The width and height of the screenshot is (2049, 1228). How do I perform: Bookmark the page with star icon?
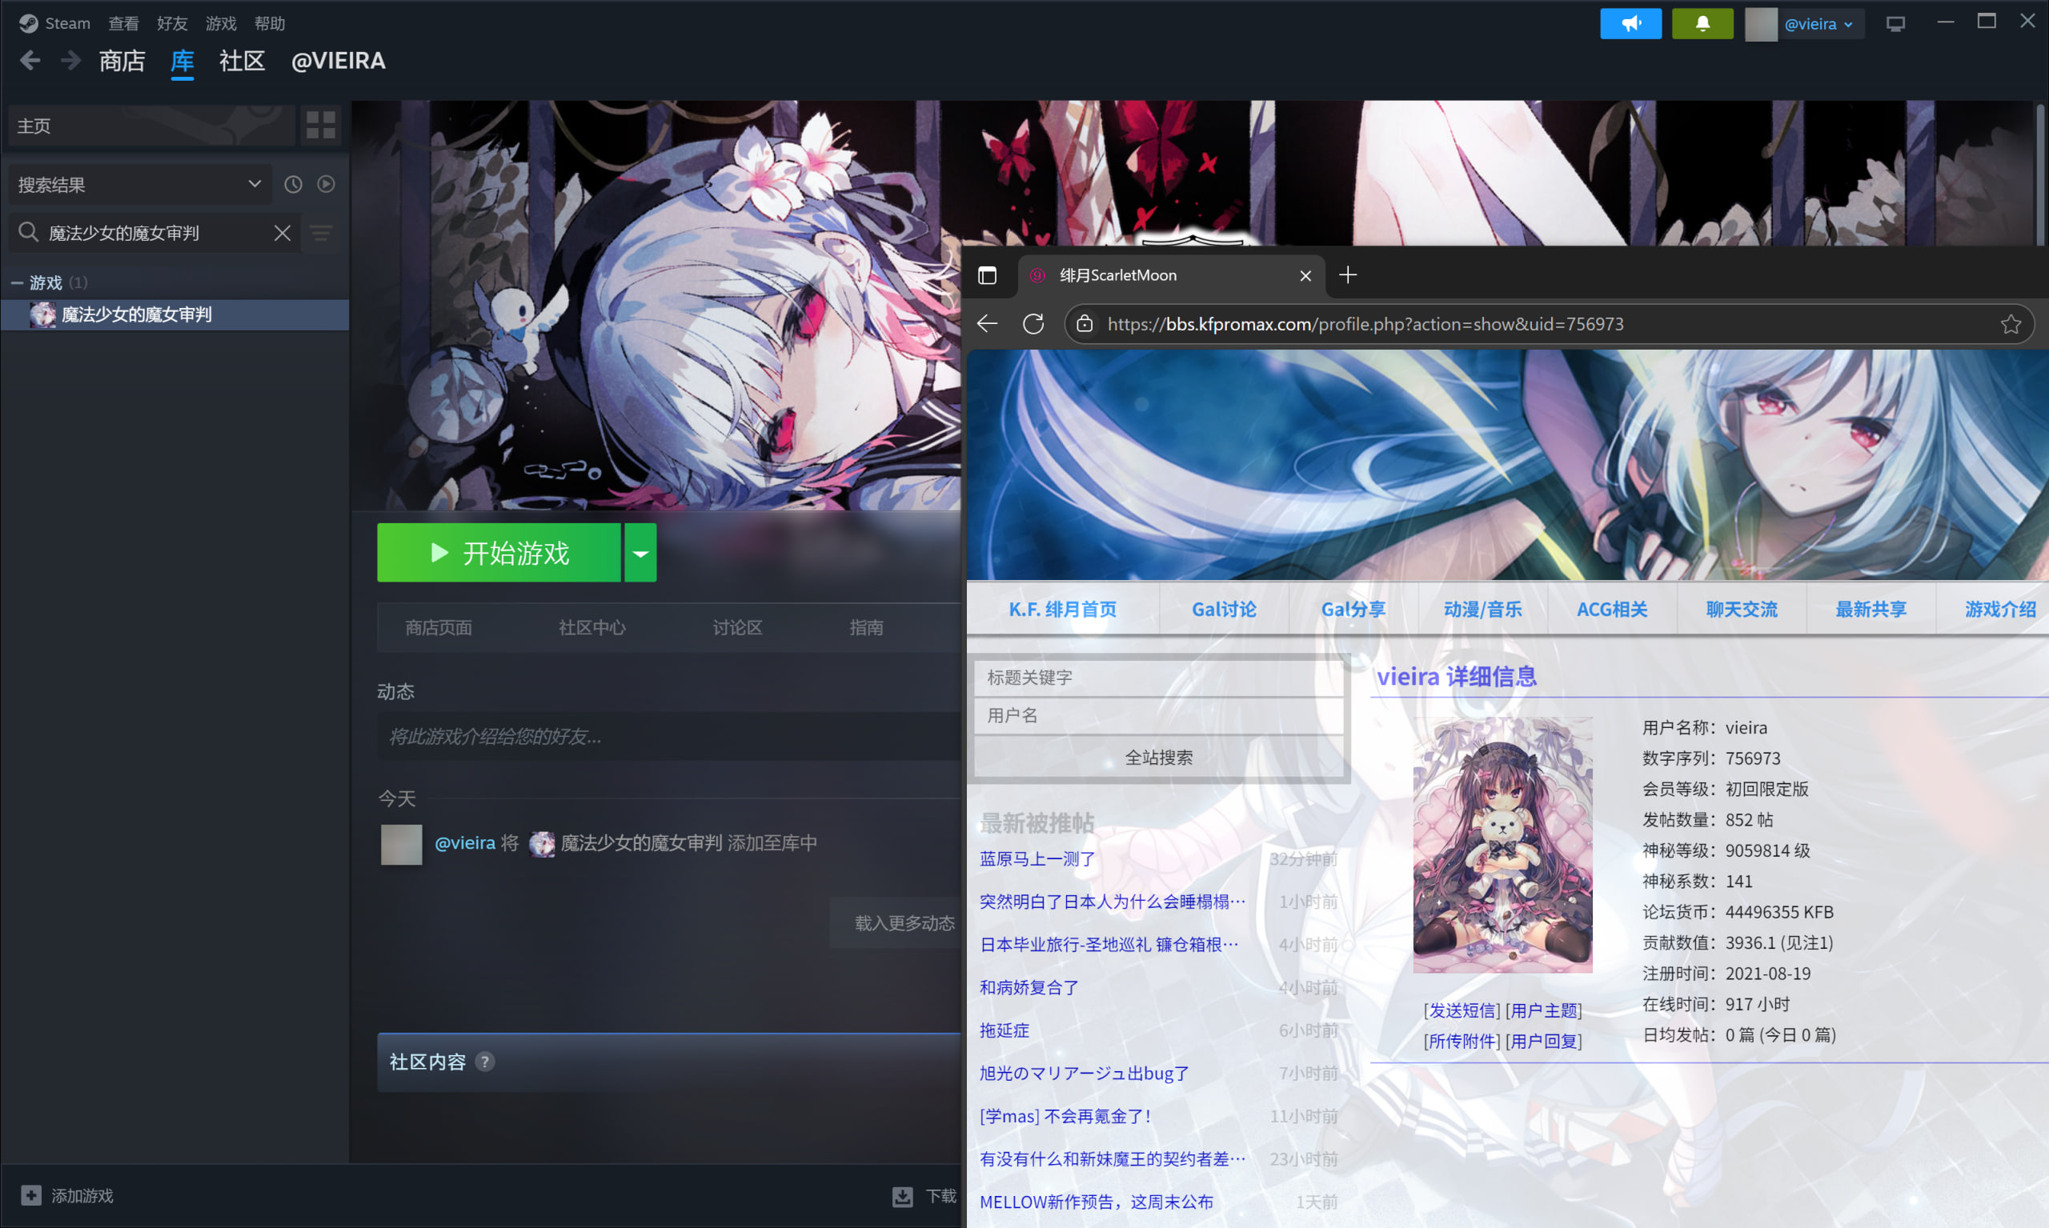tap(2010, 323)
